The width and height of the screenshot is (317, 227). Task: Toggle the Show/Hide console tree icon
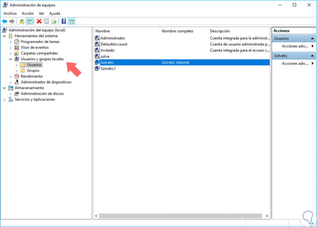(29, 21)
